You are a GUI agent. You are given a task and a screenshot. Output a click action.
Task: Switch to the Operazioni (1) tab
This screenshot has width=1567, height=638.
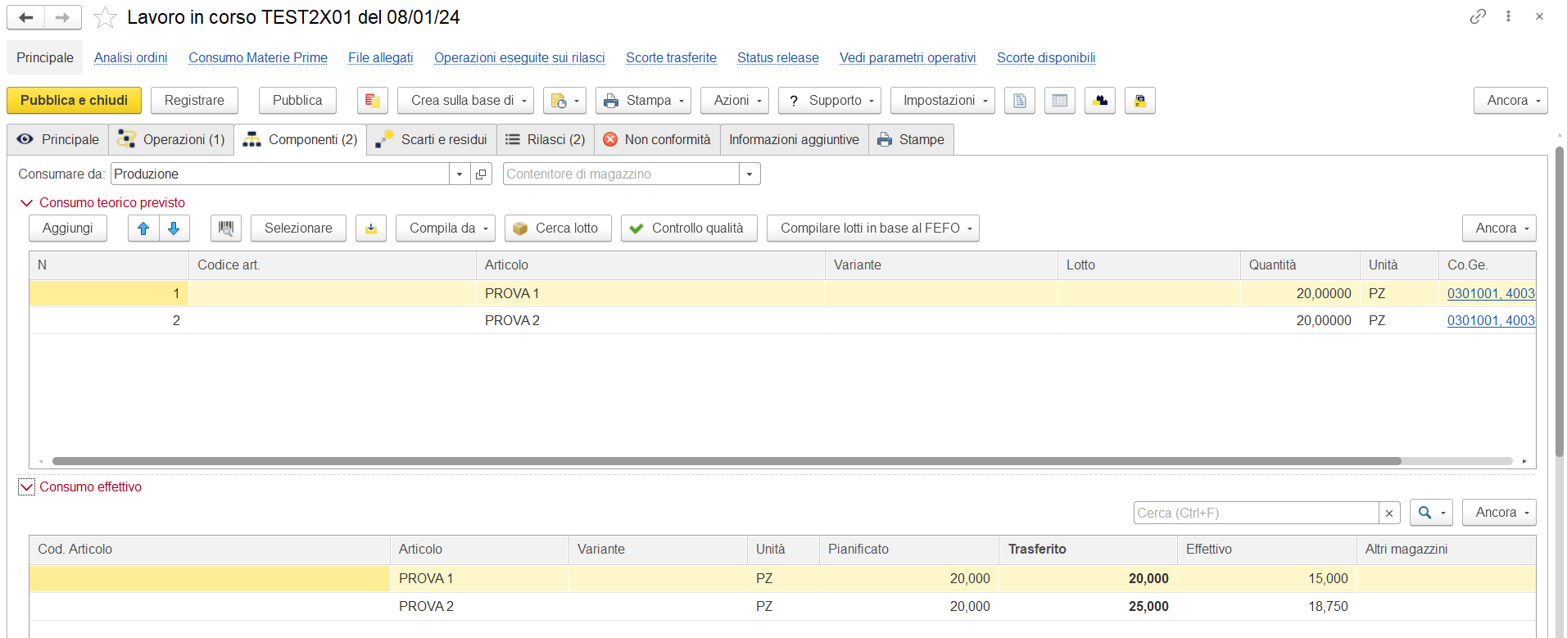(x=171, y=140)
